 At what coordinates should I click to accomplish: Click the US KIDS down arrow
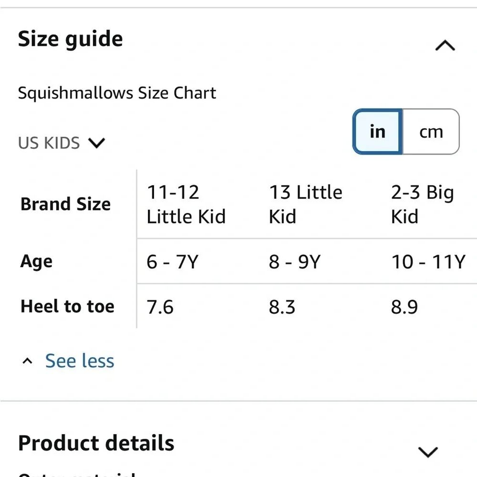[96, 143]
